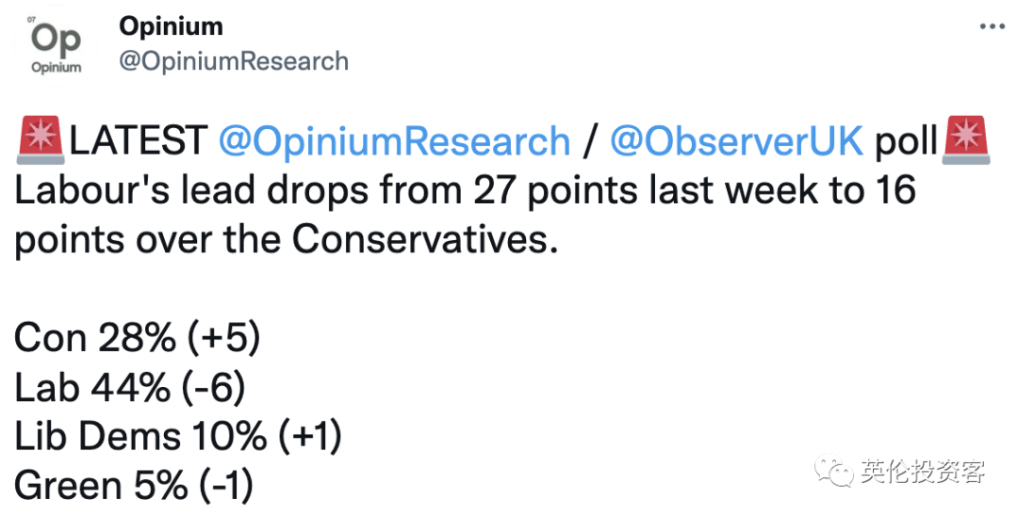Screen dimensions: 1018x516
Task: Click the Green 5% (-1) result line
Action: [134, 486]
